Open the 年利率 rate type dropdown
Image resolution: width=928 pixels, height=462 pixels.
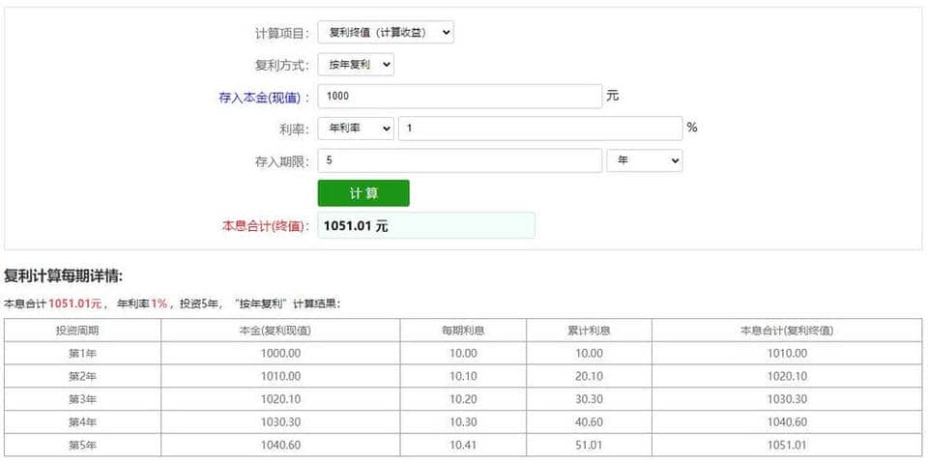pyautogui.click(x=355, y=129)
